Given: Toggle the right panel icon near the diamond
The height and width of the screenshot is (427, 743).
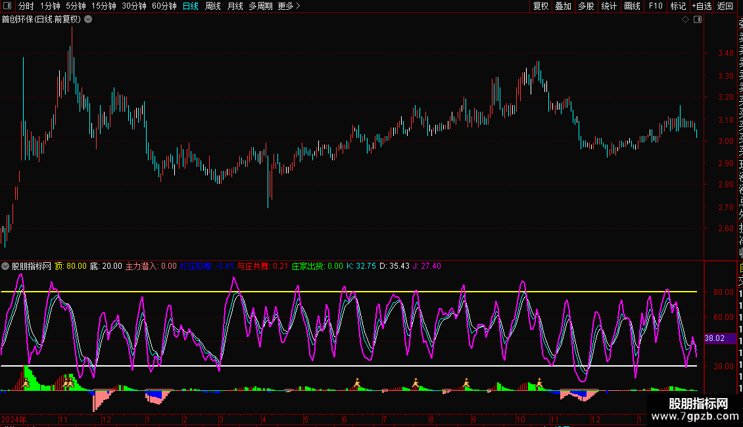Looking at the screenshot, I should click(698, 20).
